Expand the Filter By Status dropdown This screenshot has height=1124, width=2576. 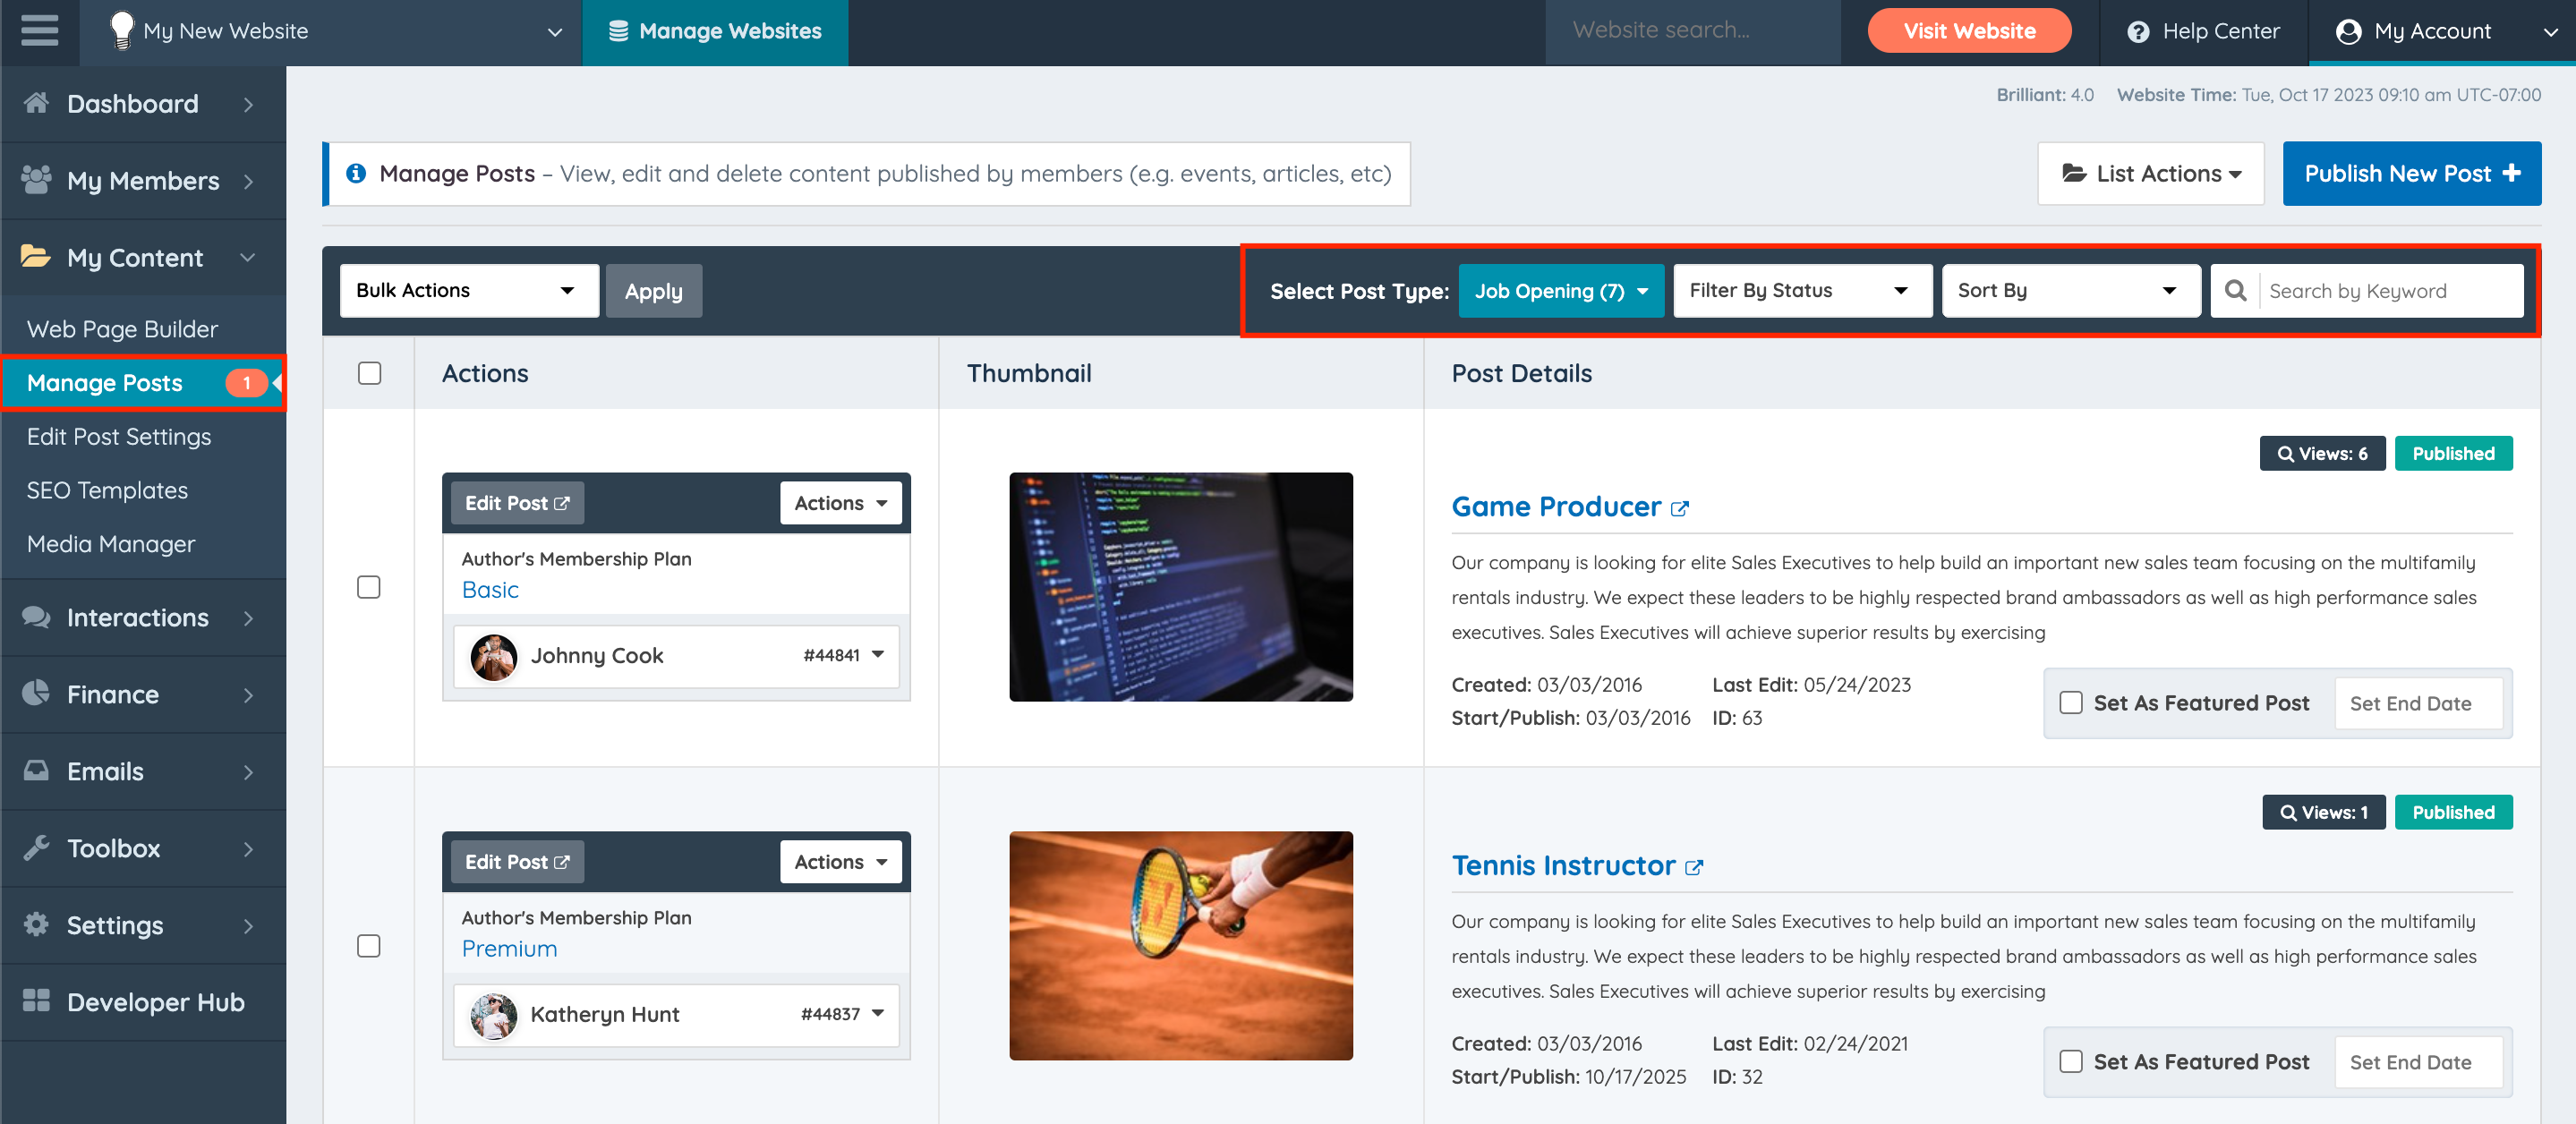(x=1801, y=290)
